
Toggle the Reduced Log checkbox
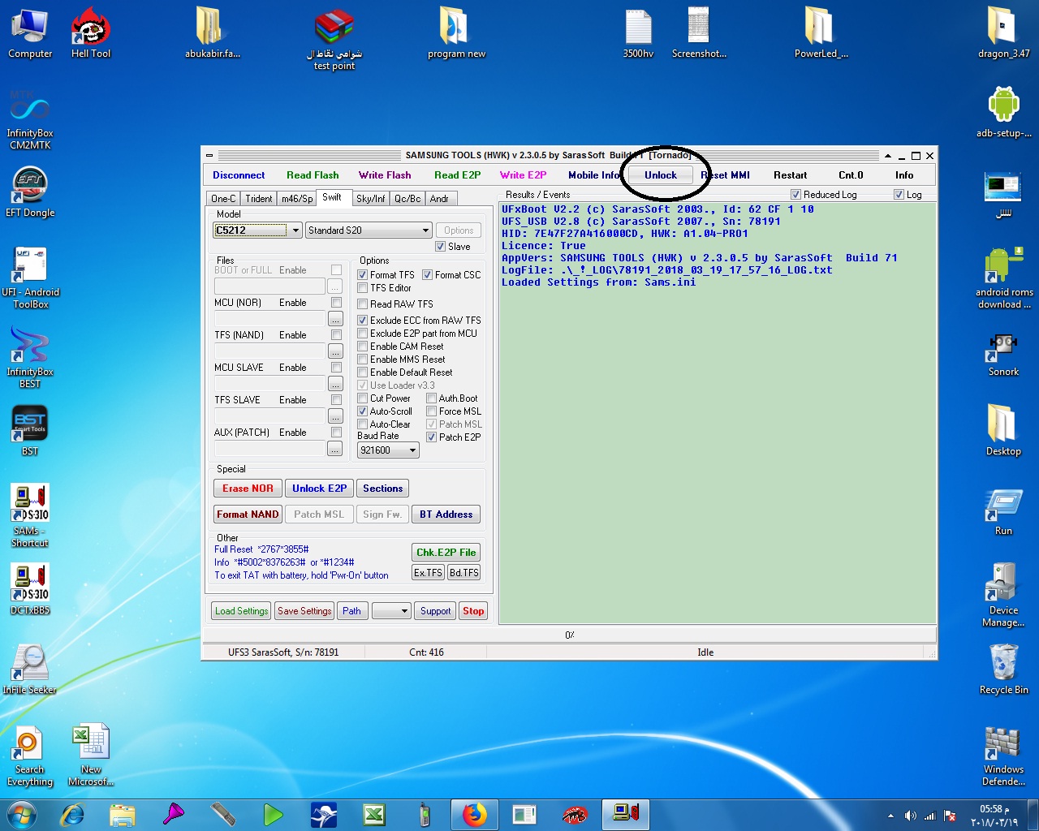click(796, 195)
